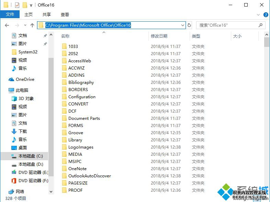Click the search magnifier icon

pyautogui.click(x=260, y=25)
